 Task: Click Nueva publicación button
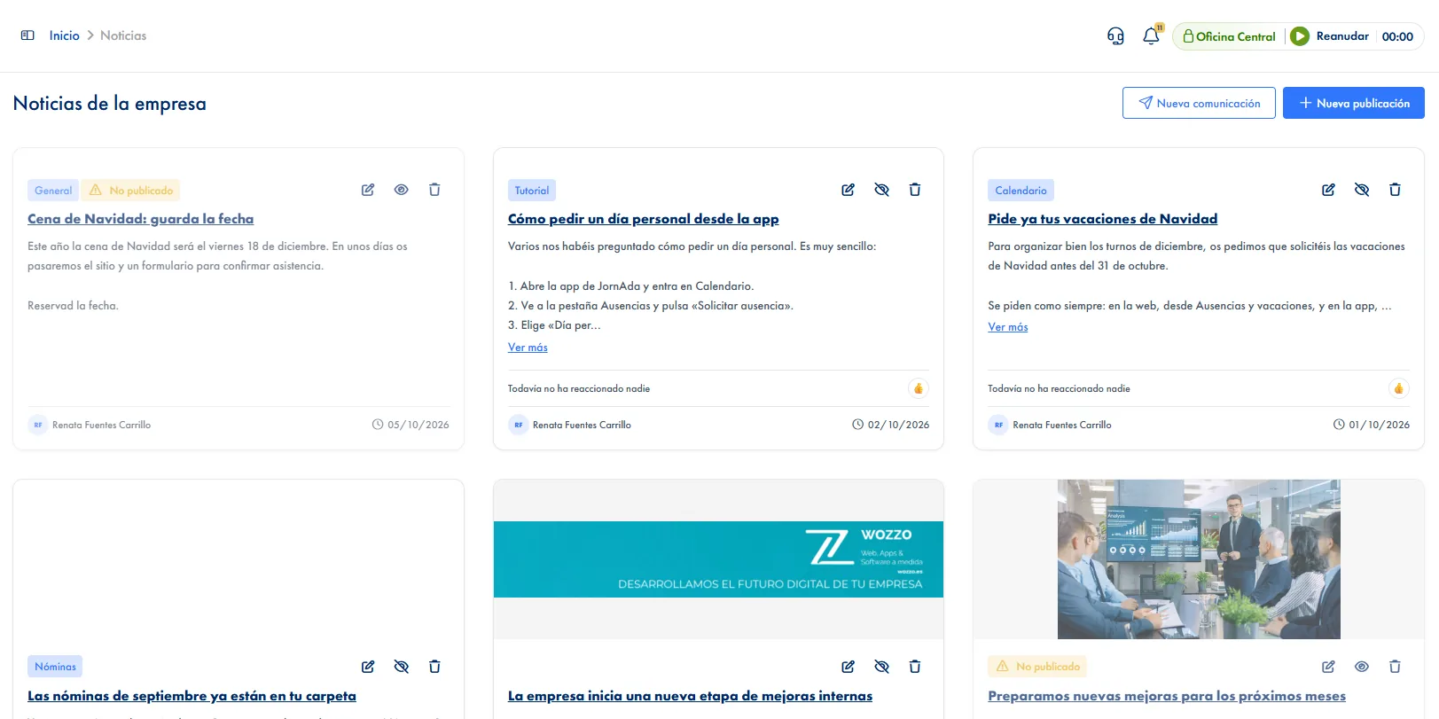pyautogui.click(x=1354, y=103)
